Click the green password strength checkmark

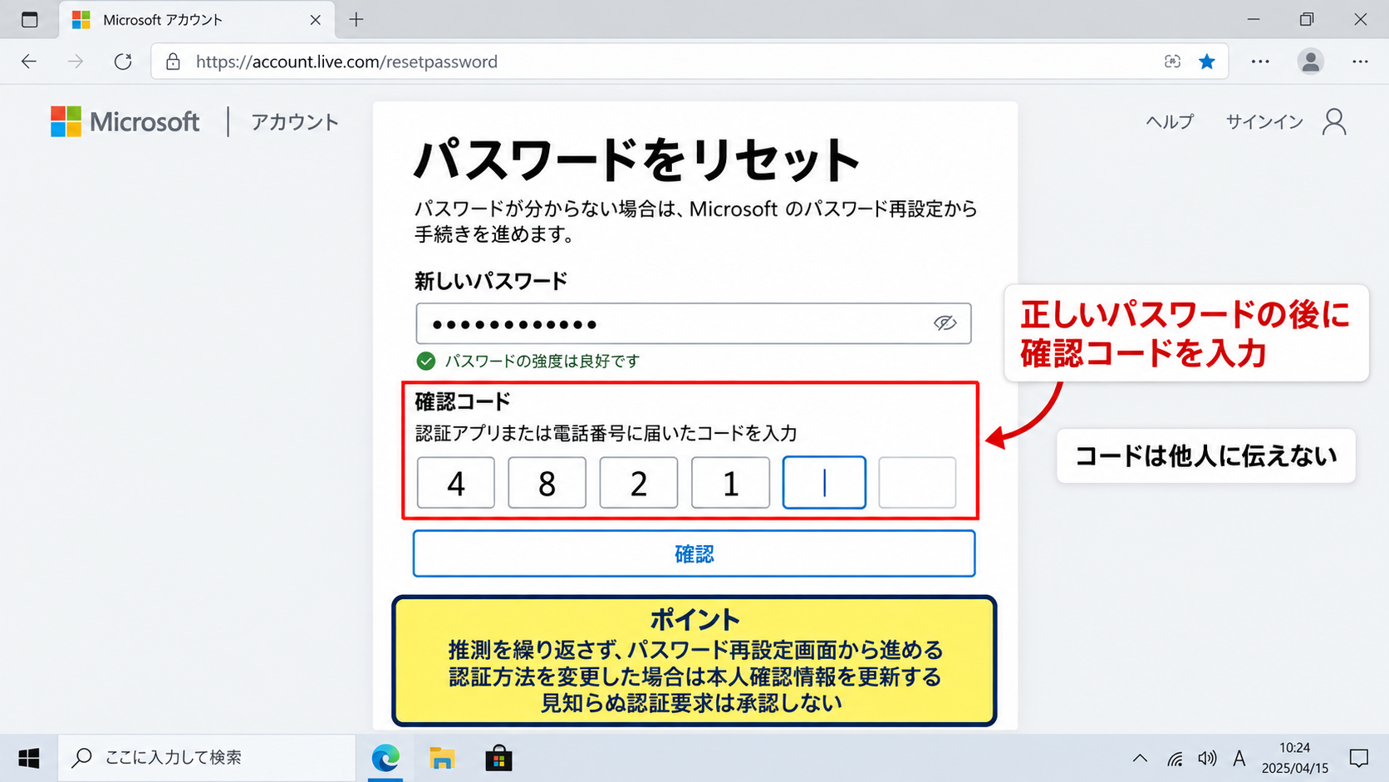click(x=426, y=361)
